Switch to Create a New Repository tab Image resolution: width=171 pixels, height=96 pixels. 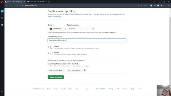click(14, 2)
